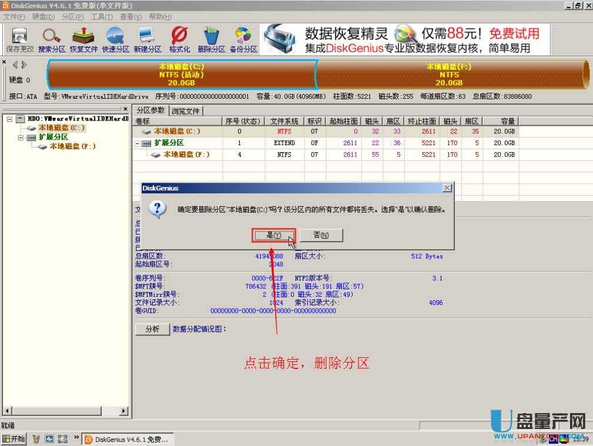Open the Quick Partition (快速分区) tool
The image size is (593, 446).
click(115, 39)
